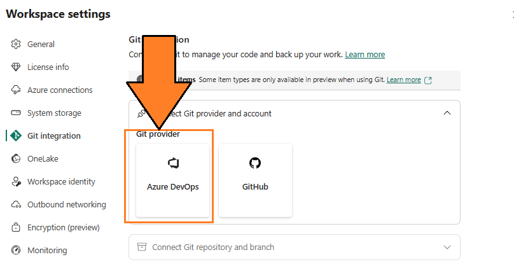Click the General settings gear icon
Viewport: 514px width, 264px height.
(17, 45)
